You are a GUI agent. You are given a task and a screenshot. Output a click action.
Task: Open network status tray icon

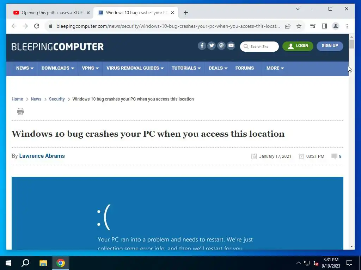click(x=307, y=263)
